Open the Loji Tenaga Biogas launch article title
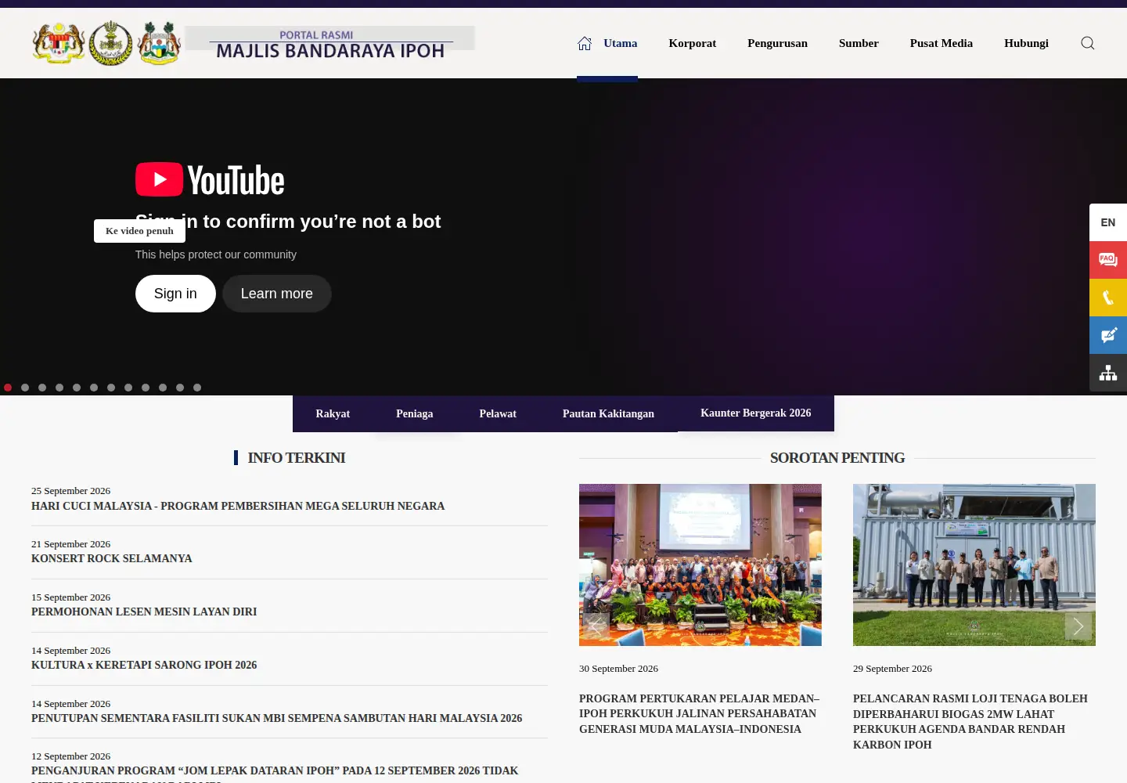The height and width of the screenshot is (783, 1127). coord(970,721)
